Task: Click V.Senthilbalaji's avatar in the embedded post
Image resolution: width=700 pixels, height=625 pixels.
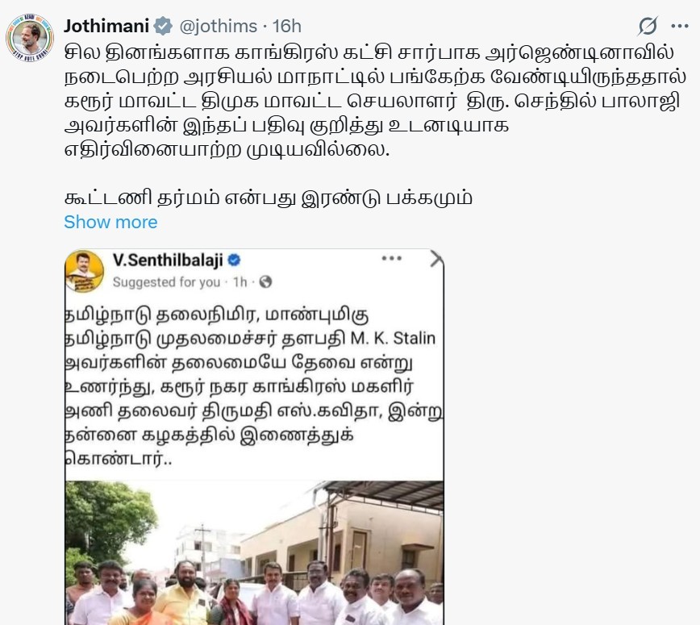Action: point(85,272)
